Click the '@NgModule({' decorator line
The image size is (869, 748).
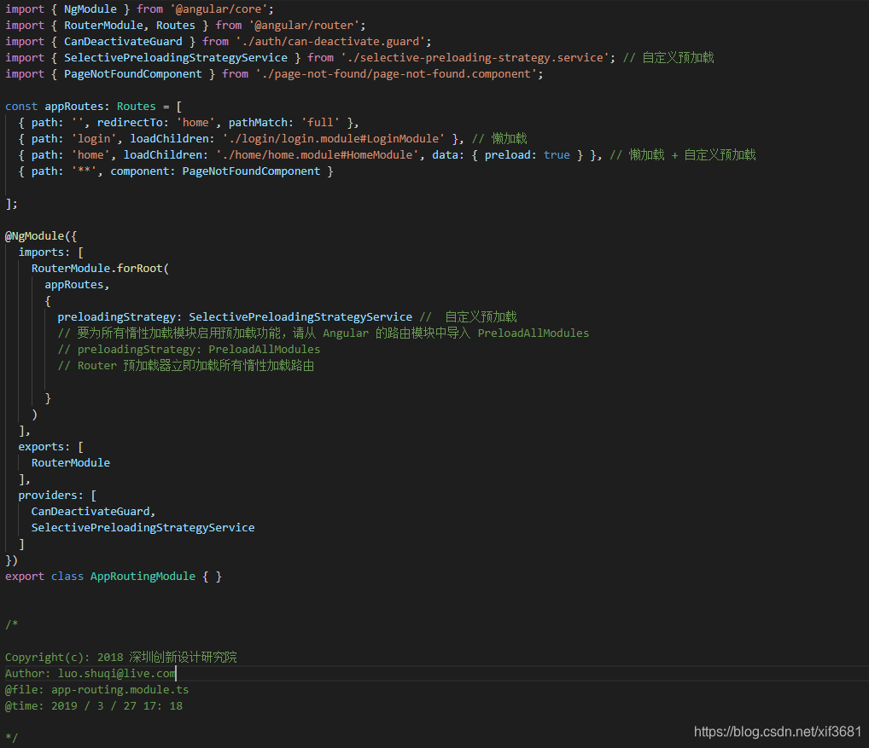click(x=41, y=236)
